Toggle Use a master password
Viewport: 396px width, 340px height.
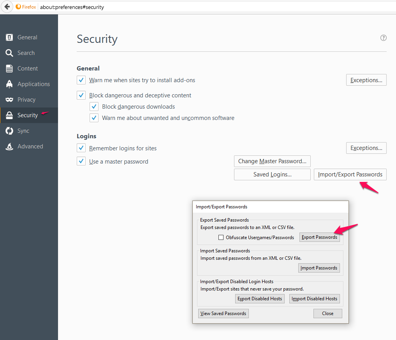(x=81, y=161)
